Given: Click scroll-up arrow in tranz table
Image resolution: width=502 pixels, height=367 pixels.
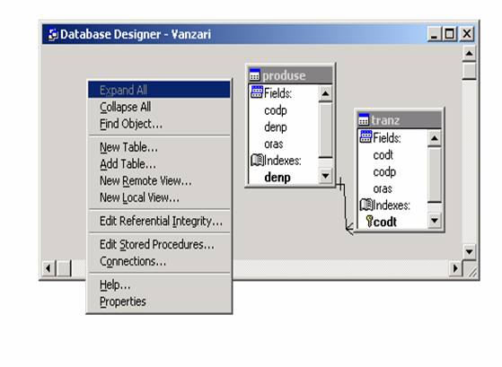Looking at the screenshot, I should [x=435, y=138].
